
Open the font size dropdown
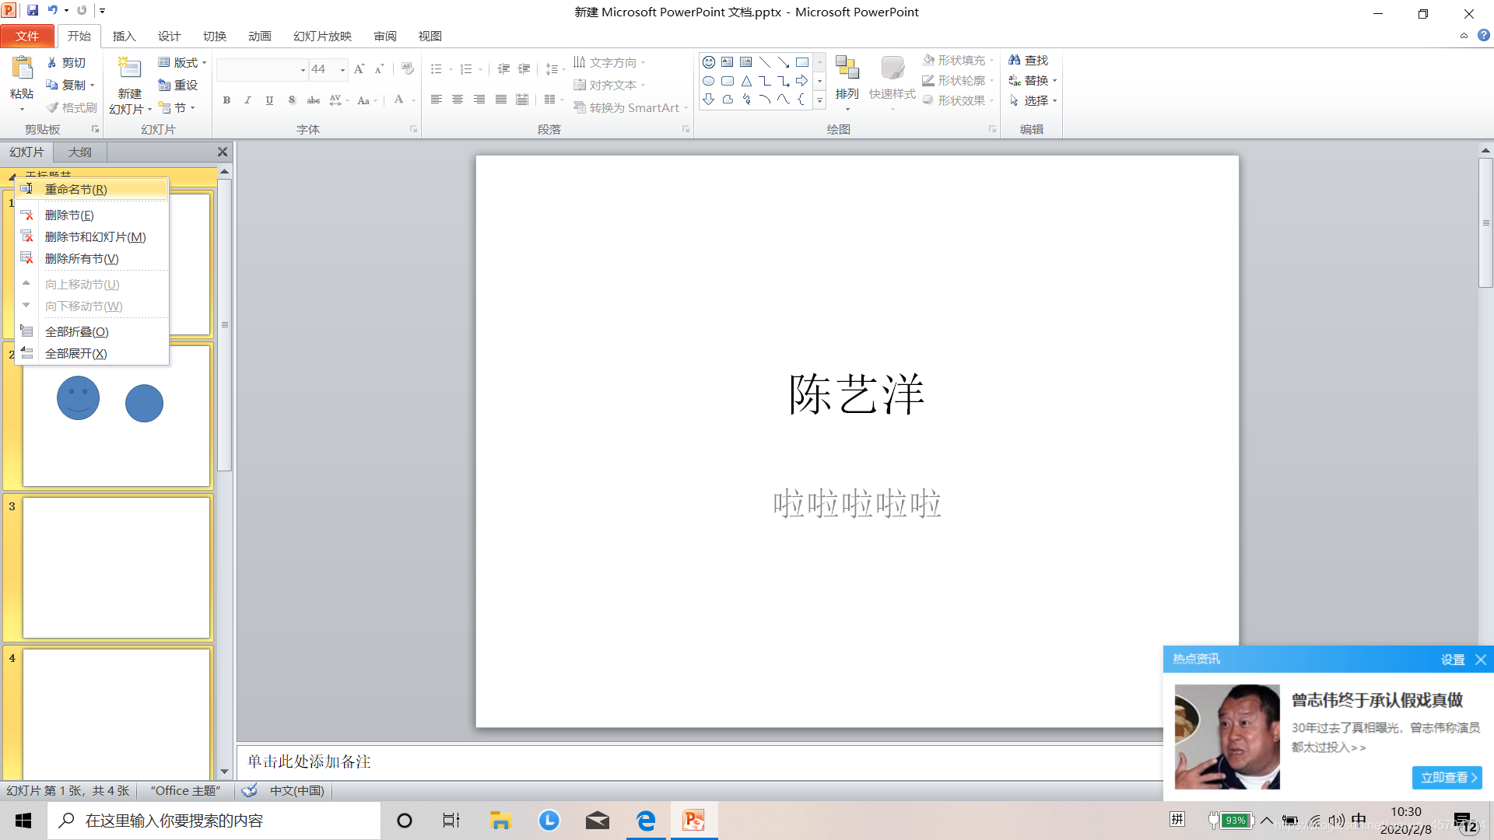[342, 70]
